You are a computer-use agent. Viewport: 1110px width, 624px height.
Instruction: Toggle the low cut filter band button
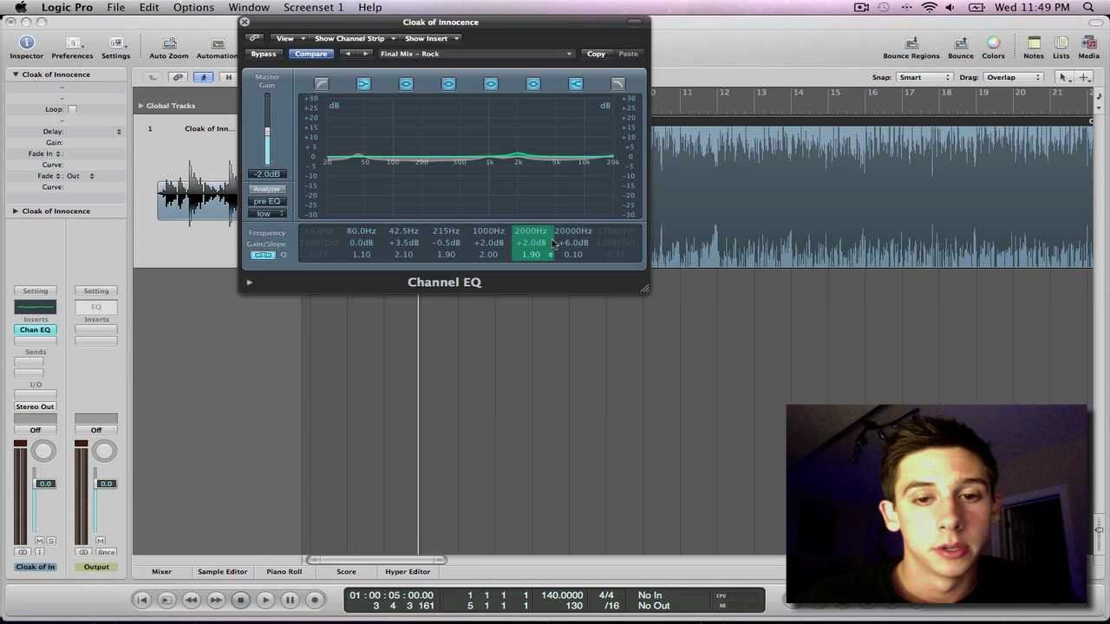(x=321, y=84)
